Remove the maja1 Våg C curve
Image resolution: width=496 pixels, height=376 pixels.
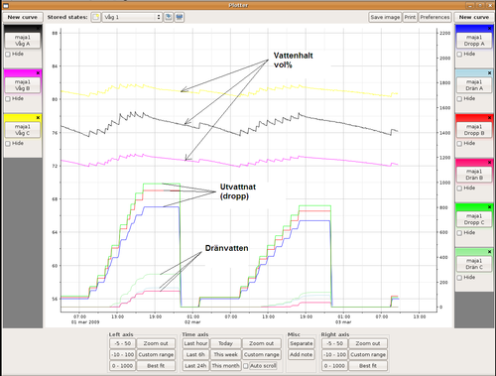tap(38, 118)
